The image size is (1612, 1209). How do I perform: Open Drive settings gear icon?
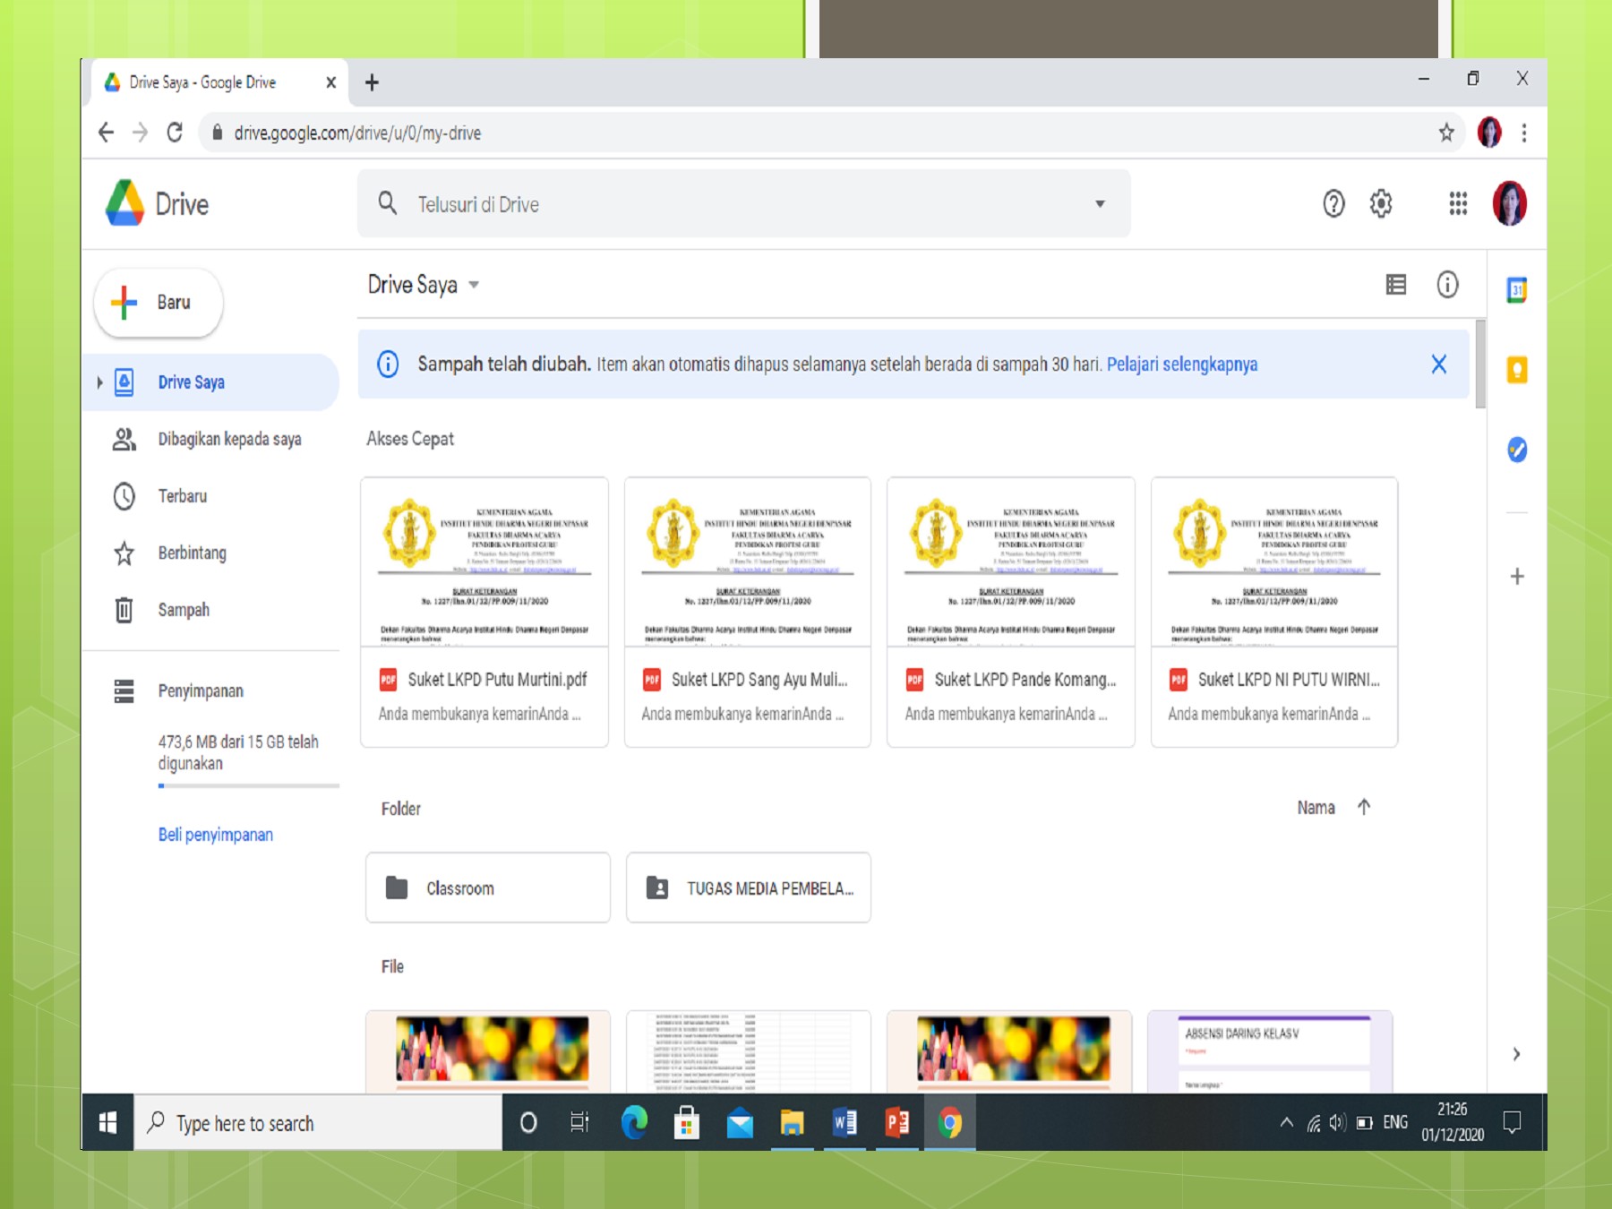click(x=1380, y=204)
